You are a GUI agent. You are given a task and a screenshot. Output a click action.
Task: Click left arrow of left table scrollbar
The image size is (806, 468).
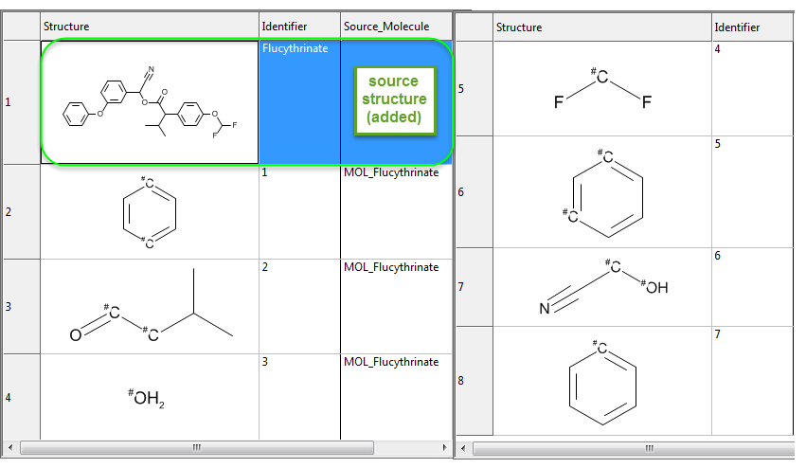pyautogui.click(x=10, y=447)
